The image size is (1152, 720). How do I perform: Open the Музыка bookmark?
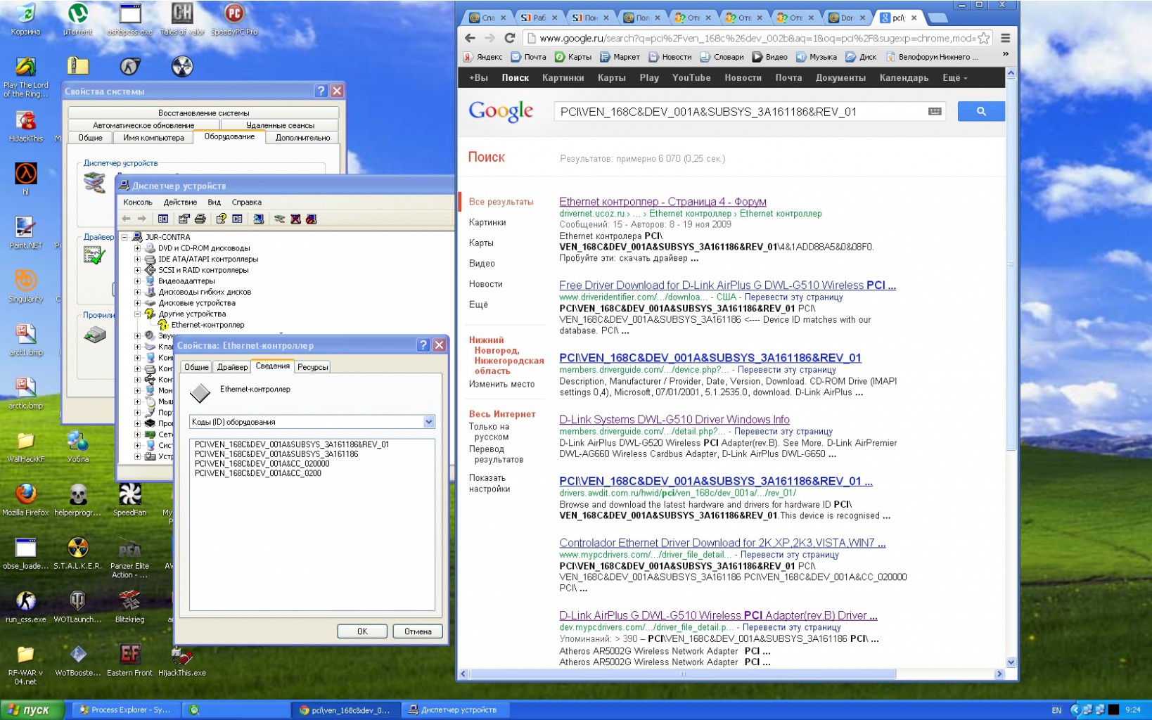tap(816, 57)
